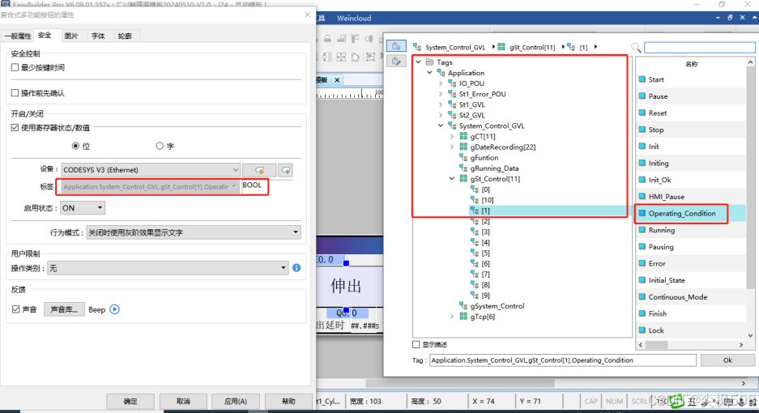This screenshot has height=413, width=759.
Task: Play the Beep sound preview
Action: coord(114,309)
